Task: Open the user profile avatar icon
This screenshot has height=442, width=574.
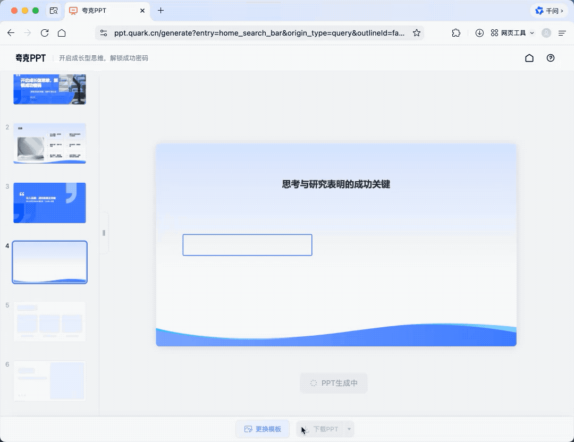Action: coord(546,33)
